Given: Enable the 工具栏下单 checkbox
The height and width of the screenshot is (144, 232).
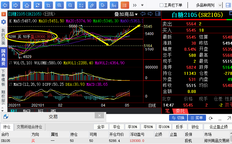Looking at the screenshot, I should point(162,5).
